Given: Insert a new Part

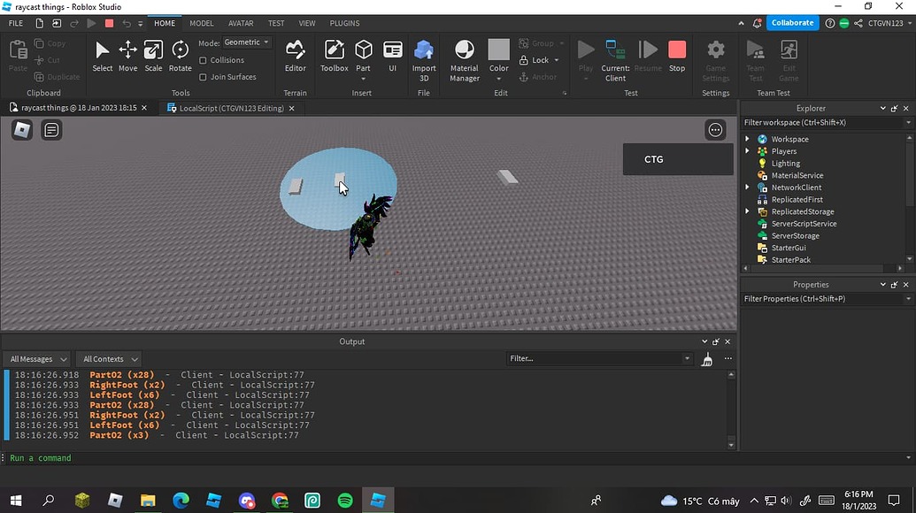Looking at the screenshot, I should point(363,53).
